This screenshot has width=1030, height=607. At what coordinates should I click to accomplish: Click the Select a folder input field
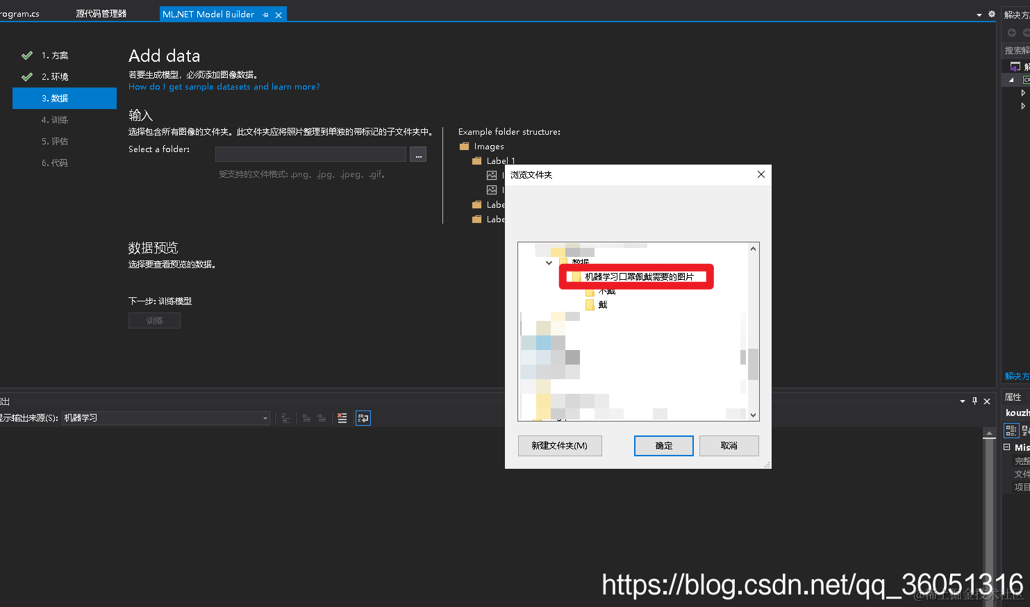click(310, 154)
